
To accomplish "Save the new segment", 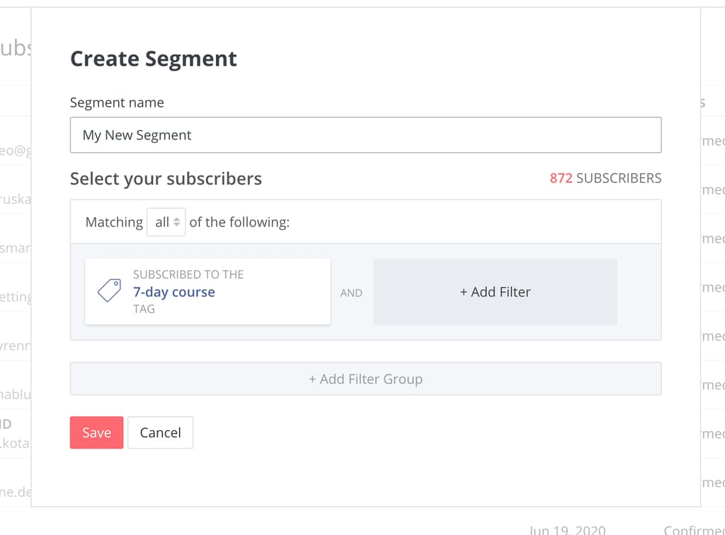I will 96,432.
